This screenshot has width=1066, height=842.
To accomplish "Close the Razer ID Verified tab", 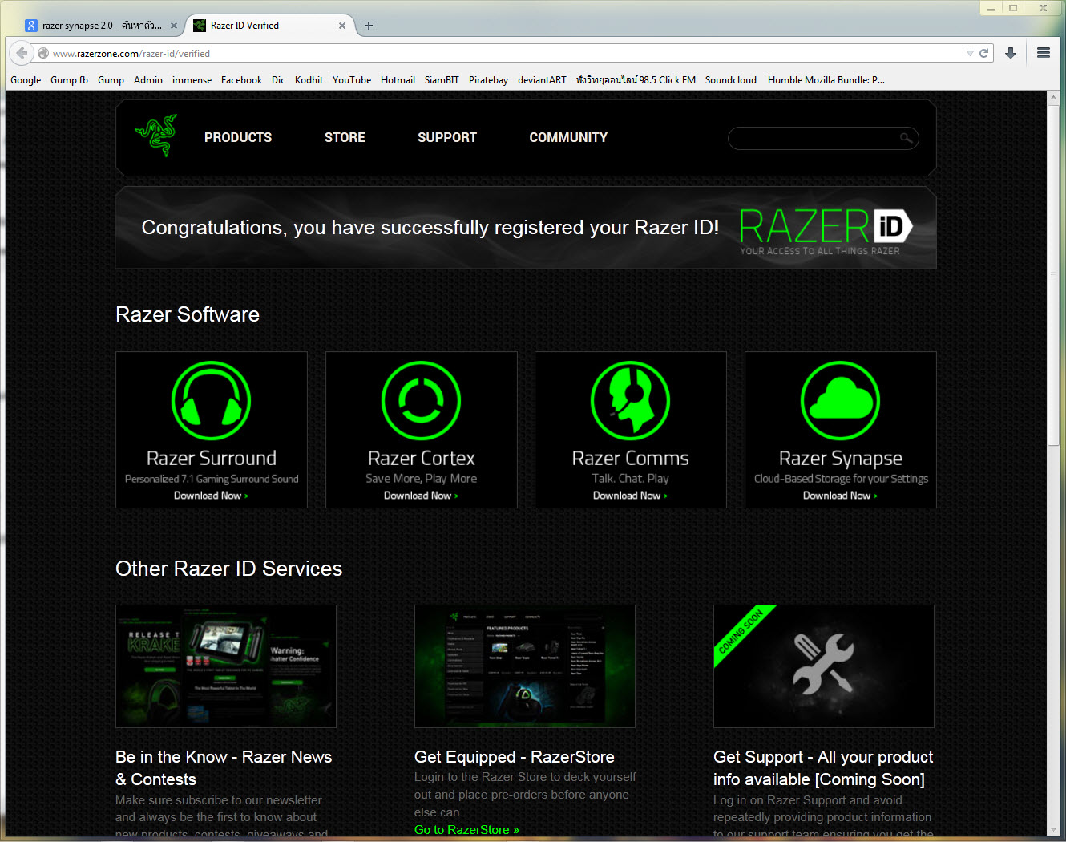I will point(342,26).
